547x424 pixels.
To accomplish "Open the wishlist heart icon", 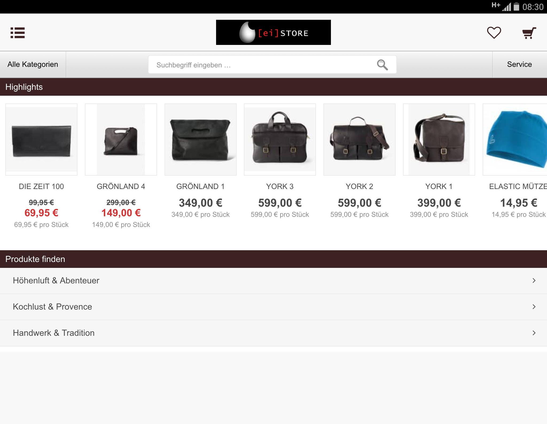I will (494, 33).
